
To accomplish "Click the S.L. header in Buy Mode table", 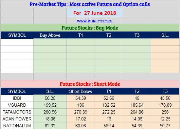I will pos(165,35).
